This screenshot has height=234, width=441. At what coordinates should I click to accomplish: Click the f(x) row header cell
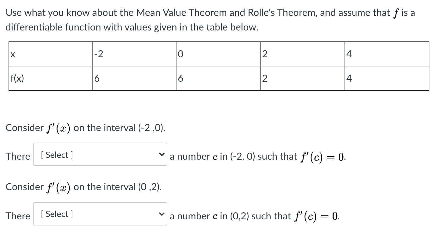[x=50, y=78]
